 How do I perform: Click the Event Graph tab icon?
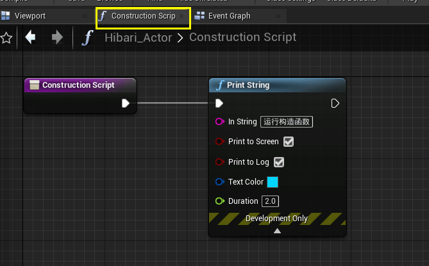199,15
